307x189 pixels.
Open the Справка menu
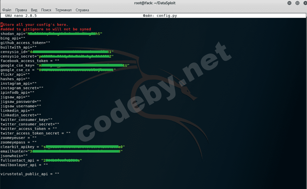tap(82, 10)
